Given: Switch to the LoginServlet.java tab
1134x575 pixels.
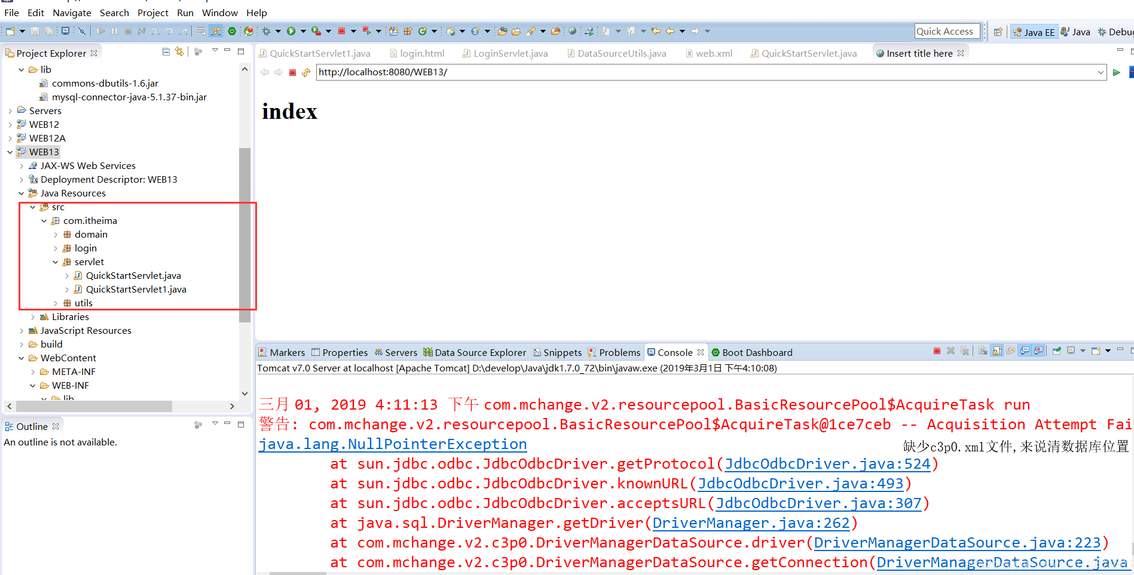Looking at the screenshot, I should point(505,54).
